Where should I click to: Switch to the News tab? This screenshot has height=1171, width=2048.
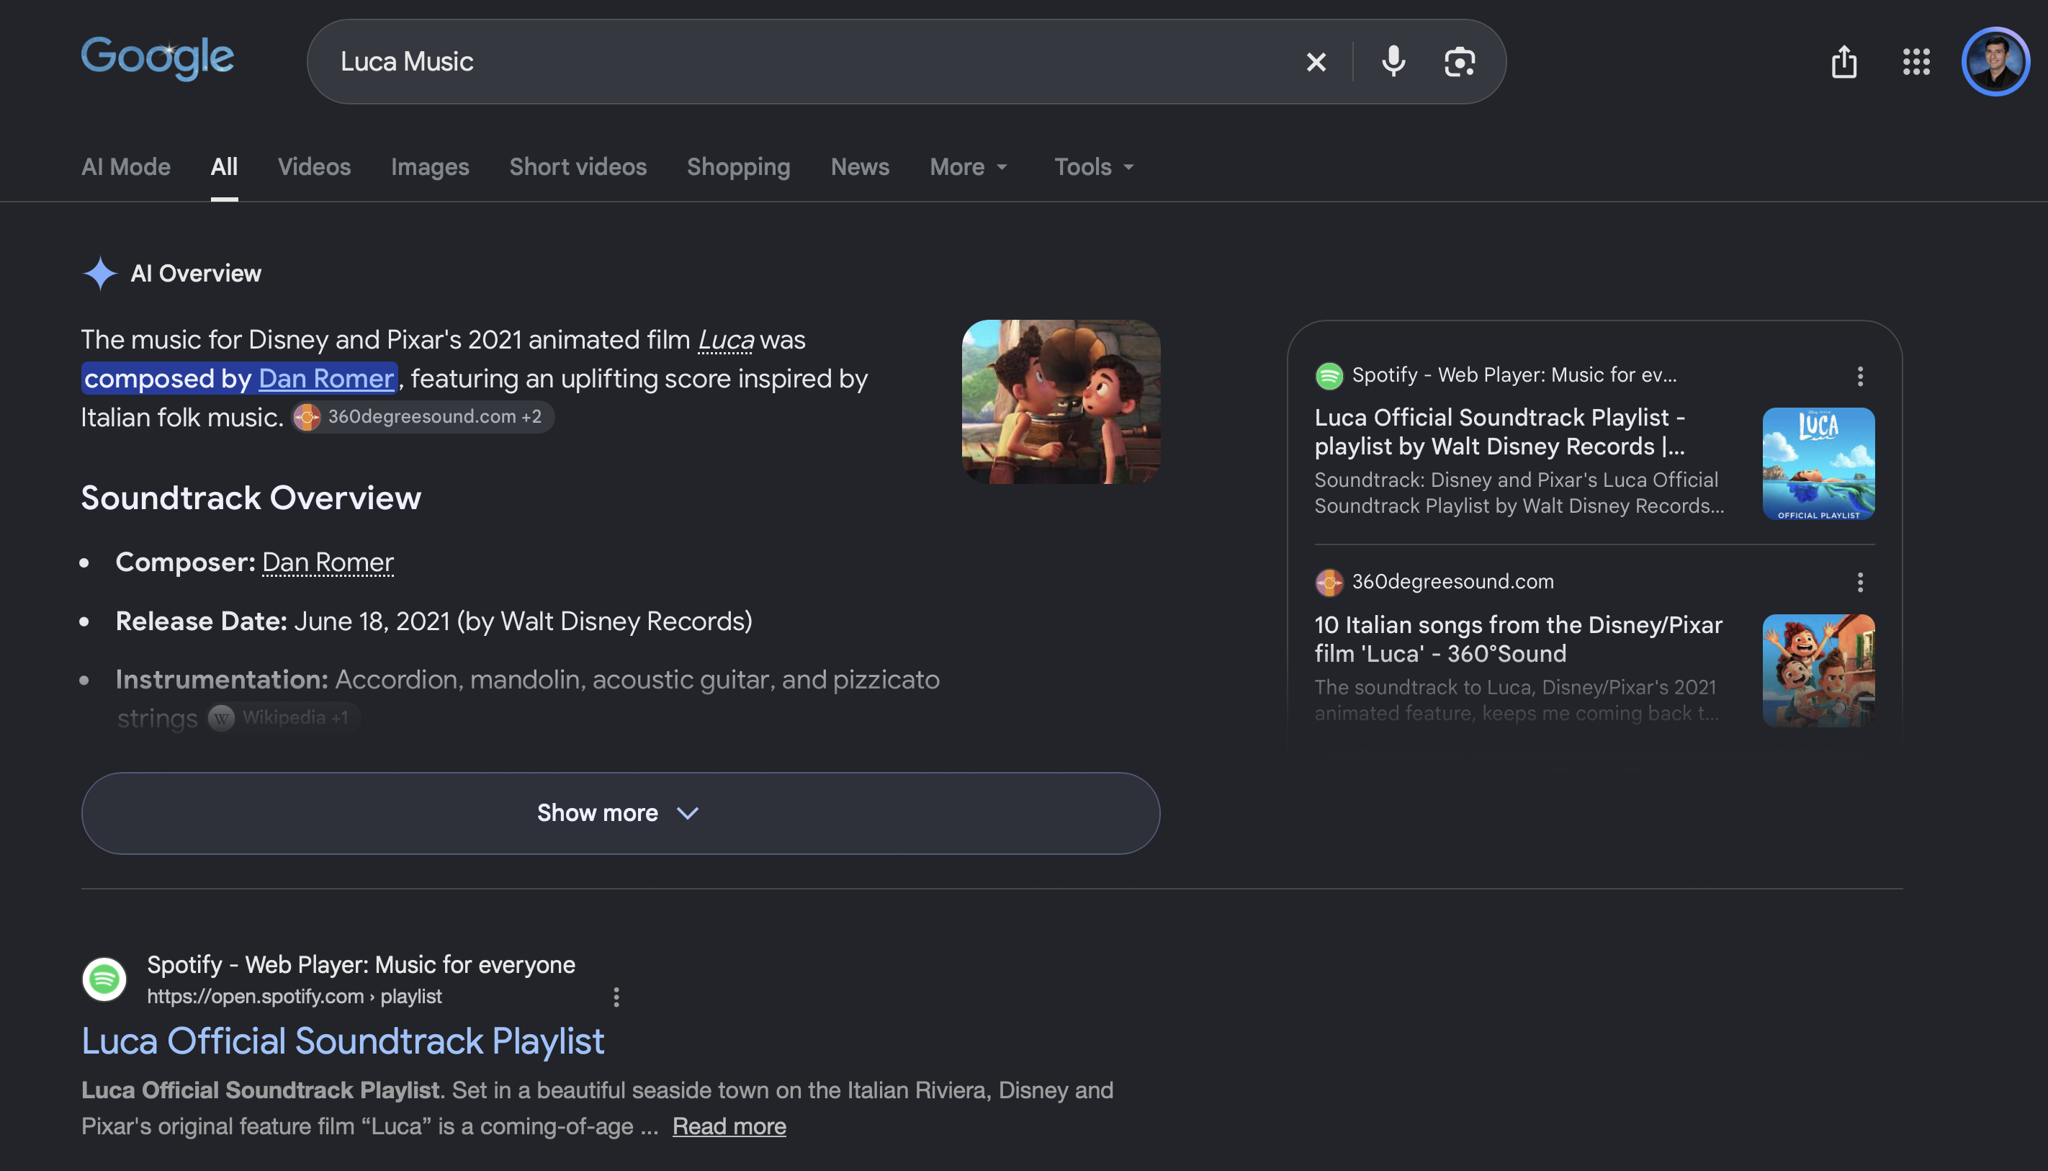pos(861,167)
